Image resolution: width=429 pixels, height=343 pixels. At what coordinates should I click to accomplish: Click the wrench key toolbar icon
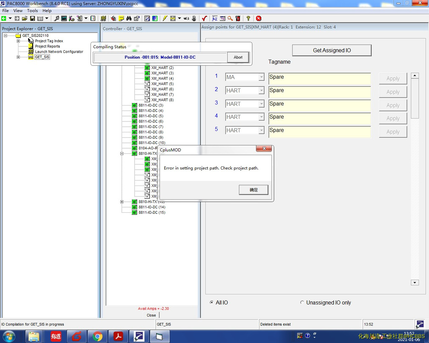click(x=57, y=18)
